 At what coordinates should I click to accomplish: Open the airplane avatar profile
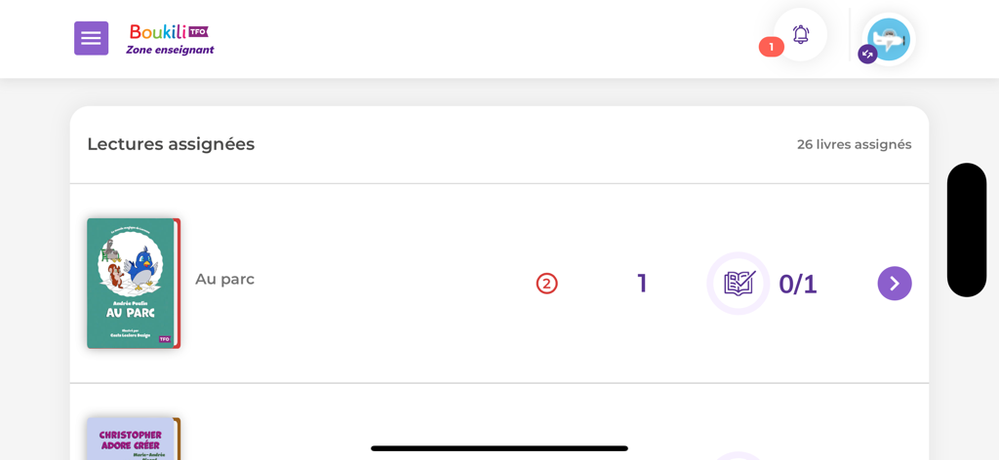point(888,39)
